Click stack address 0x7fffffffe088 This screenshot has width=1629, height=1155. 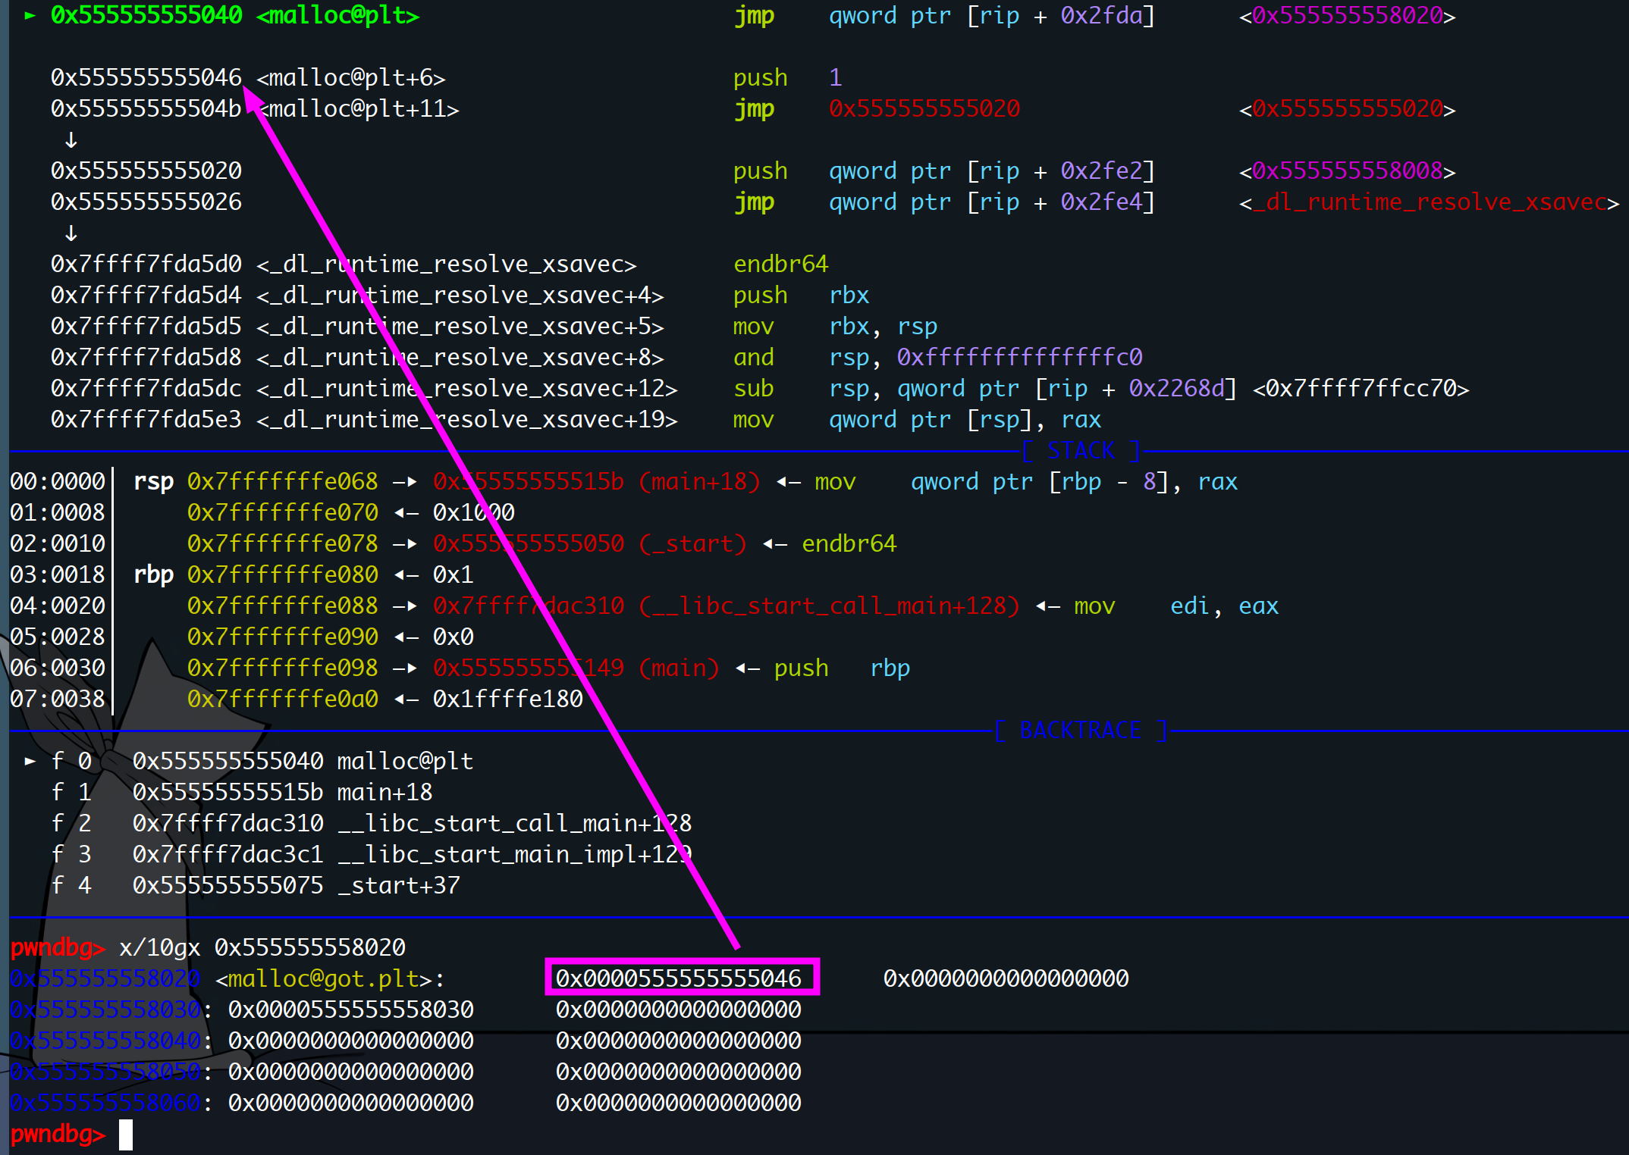point(282,606)
